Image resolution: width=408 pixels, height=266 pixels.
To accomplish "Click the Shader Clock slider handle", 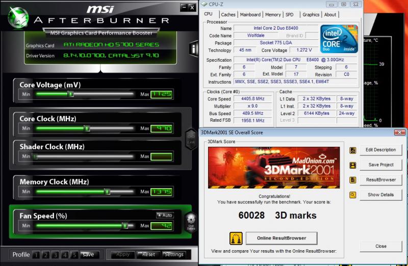I will click(35, 156).
